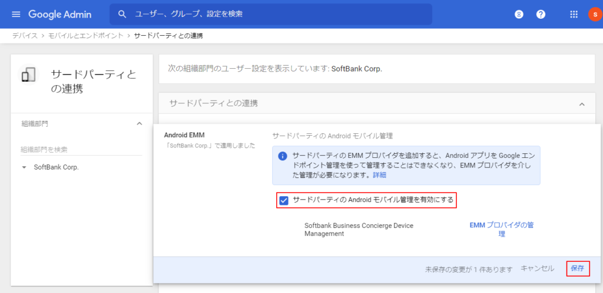Open the Google apps grid

pos(574,14)
